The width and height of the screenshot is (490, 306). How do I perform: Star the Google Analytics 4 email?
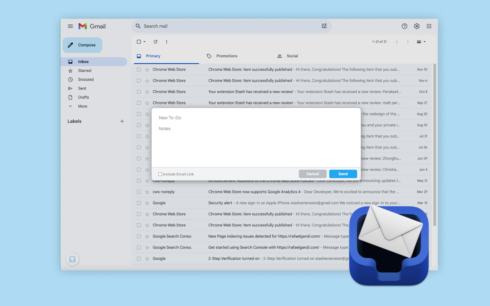tap(147, 192)
